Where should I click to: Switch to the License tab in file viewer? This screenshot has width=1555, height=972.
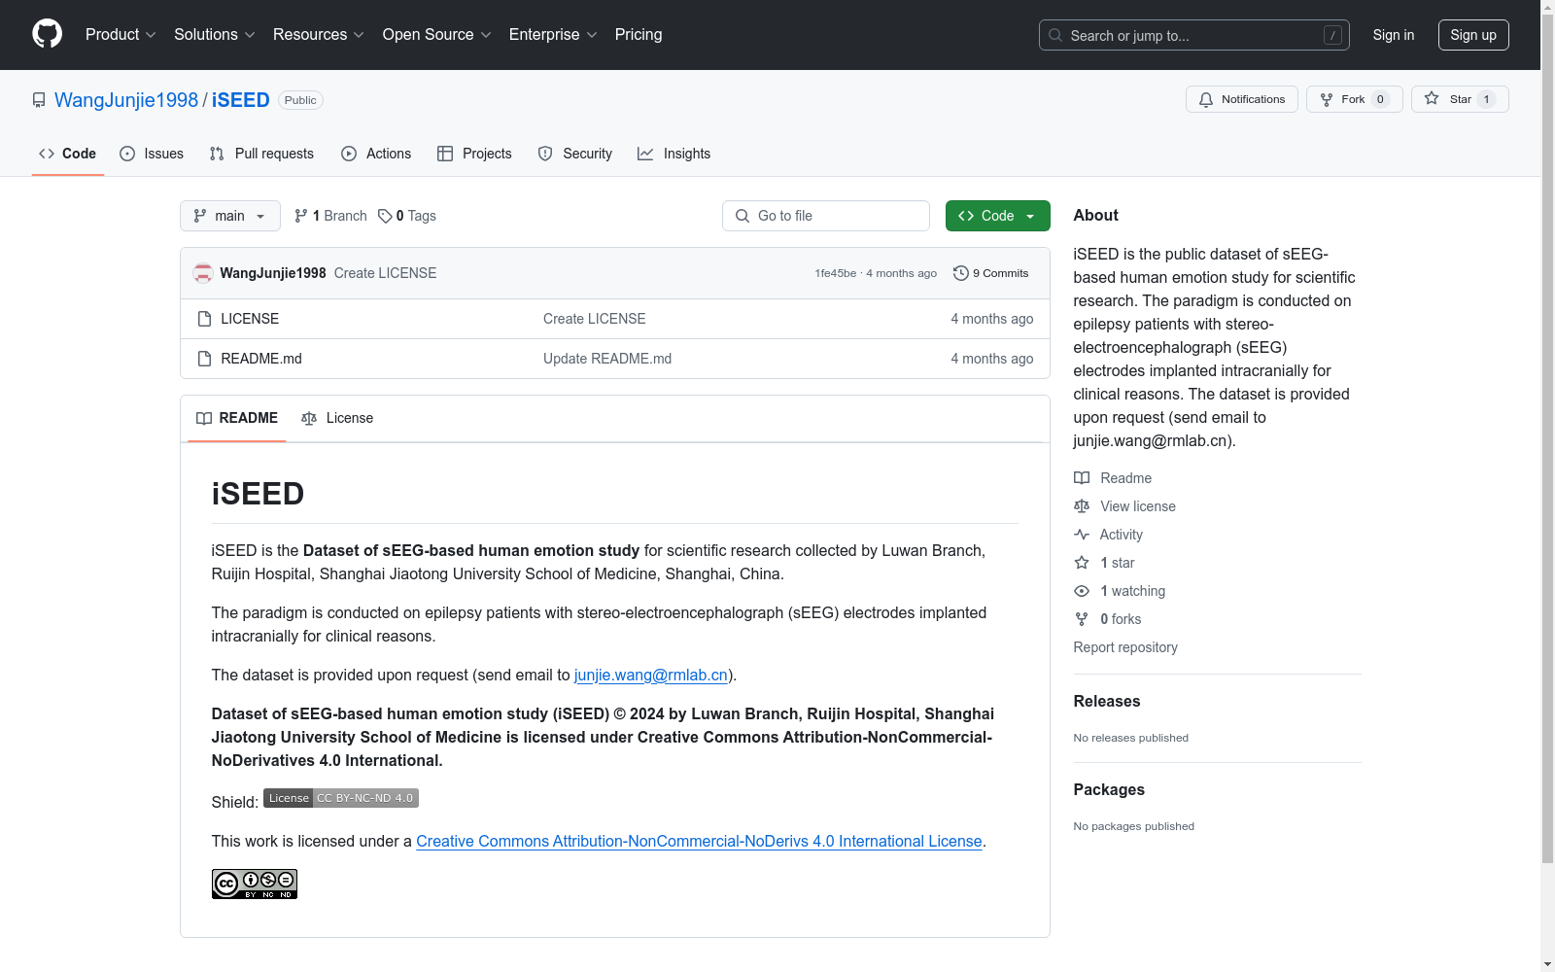(337, 418)
